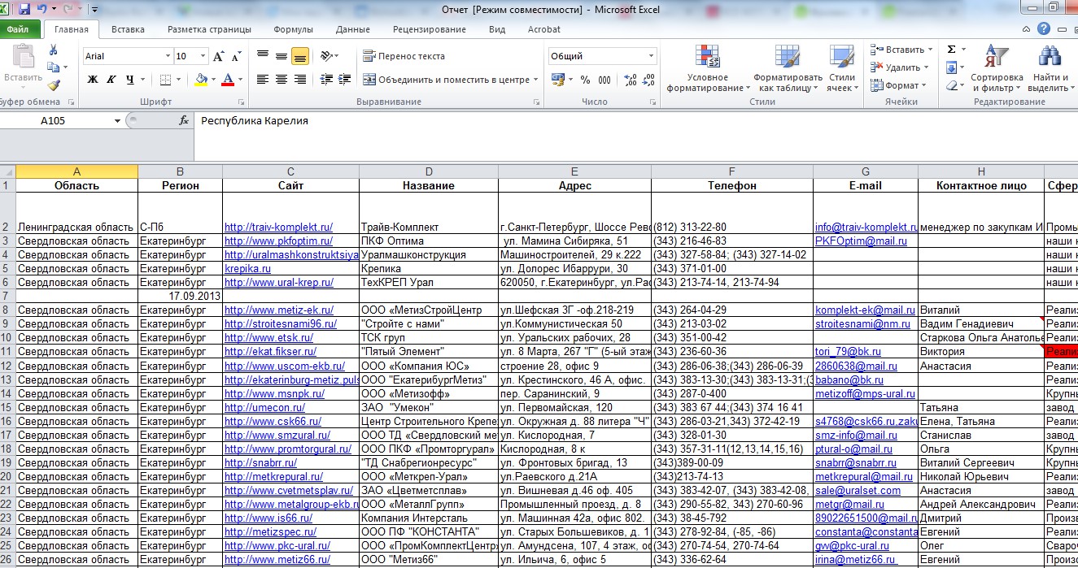Screen dimensions: 1078x568
Task: Increase cell indent
Action: click(x=343, y=80)
